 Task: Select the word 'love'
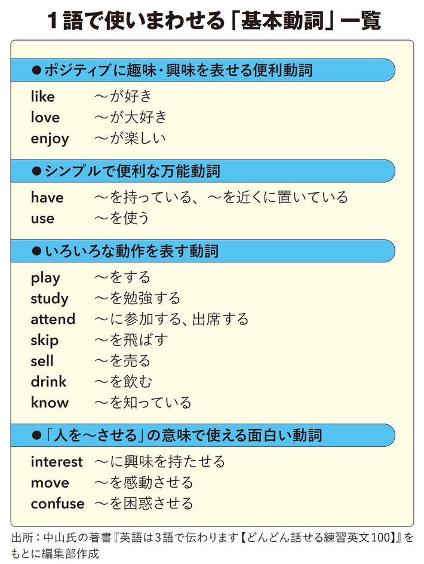coord(45,118)
